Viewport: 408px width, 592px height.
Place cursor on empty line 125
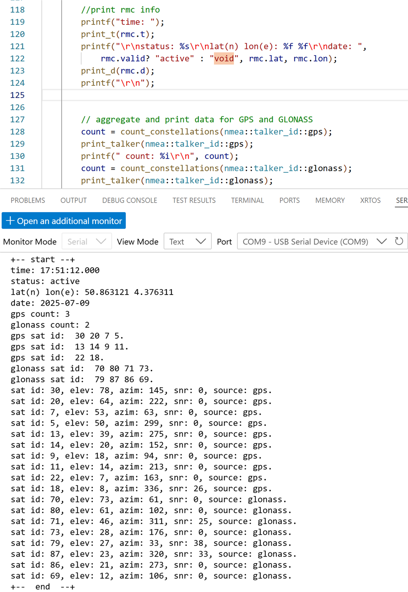pos(206,95)
